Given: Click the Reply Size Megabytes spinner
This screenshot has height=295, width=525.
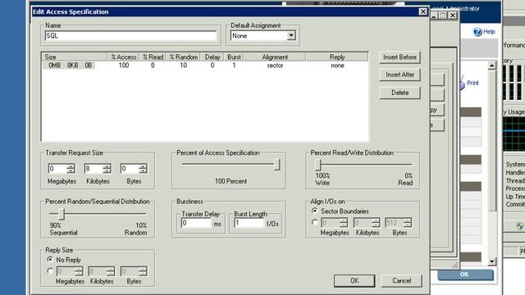Looking at the screenshot, I should point(79,271).
